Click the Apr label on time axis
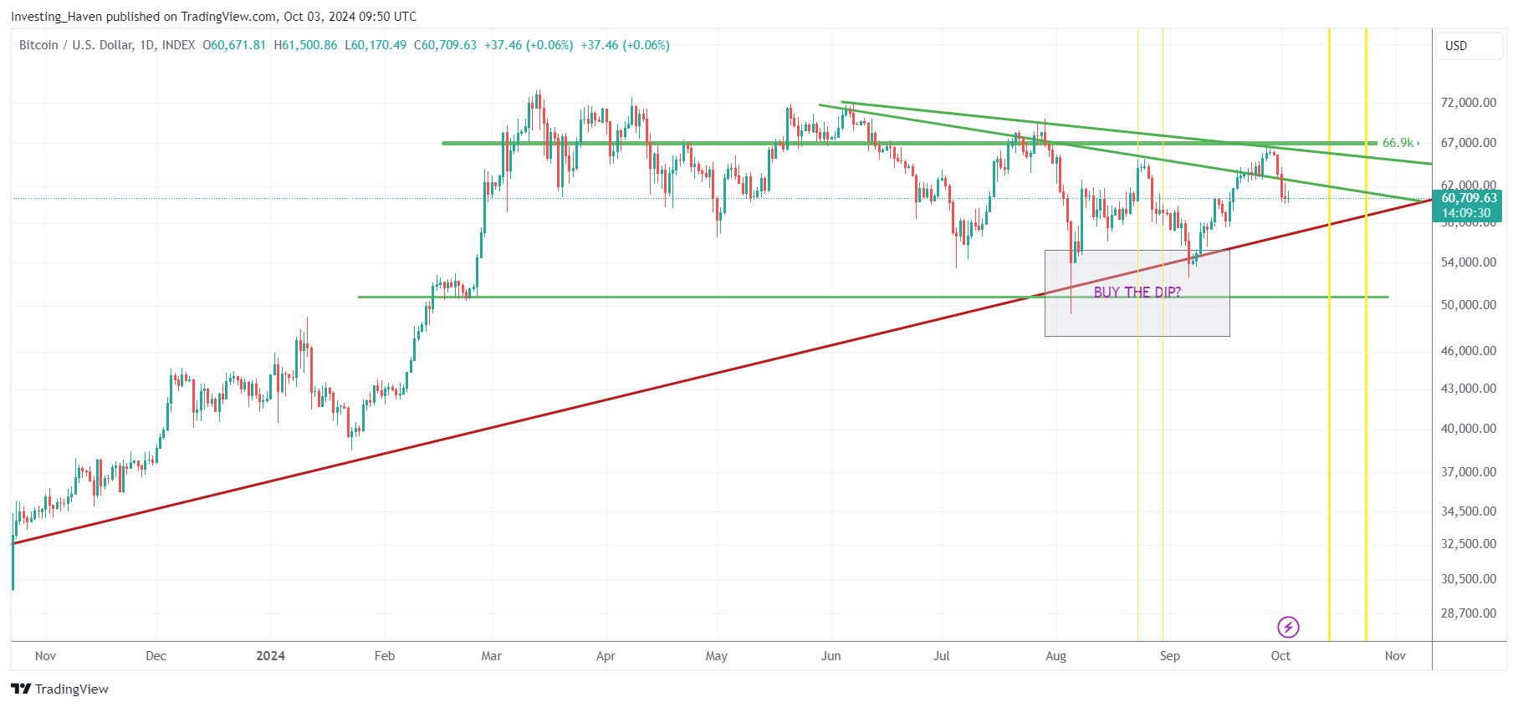The height and width of the screenshot is (707, 1518). point(606,656)
